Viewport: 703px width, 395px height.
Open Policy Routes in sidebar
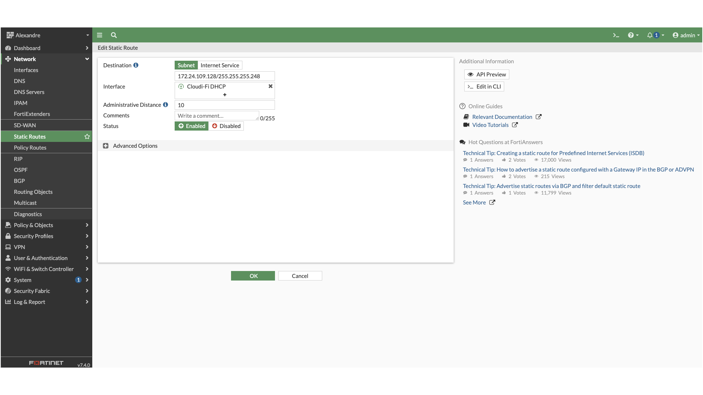click(30, 148)
